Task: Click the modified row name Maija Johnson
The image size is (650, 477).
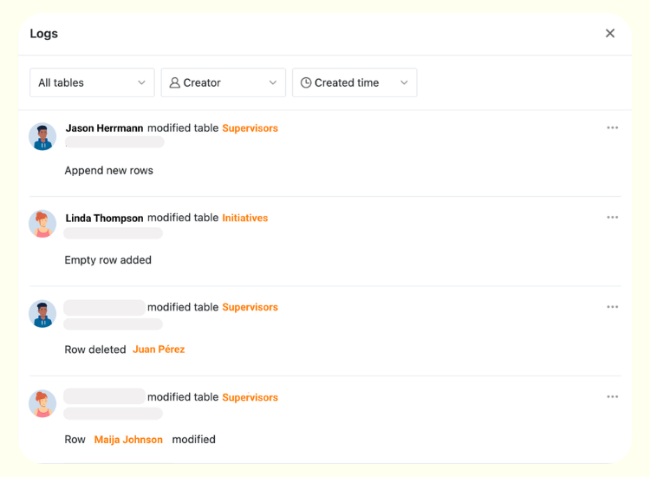Action: [x=128, y=440]
